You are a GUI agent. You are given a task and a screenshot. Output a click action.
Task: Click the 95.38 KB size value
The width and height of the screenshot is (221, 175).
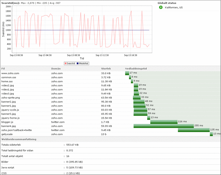(107, 102)
